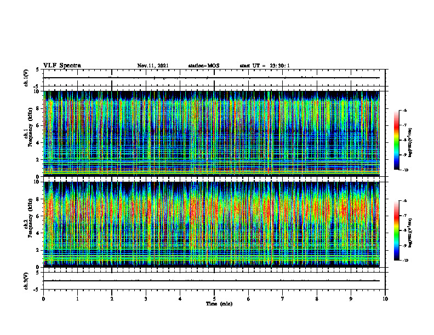Viewport: 434px width, 335px height.
Task: Click time axis tick label "0"
Action: (x=43, y=299)
